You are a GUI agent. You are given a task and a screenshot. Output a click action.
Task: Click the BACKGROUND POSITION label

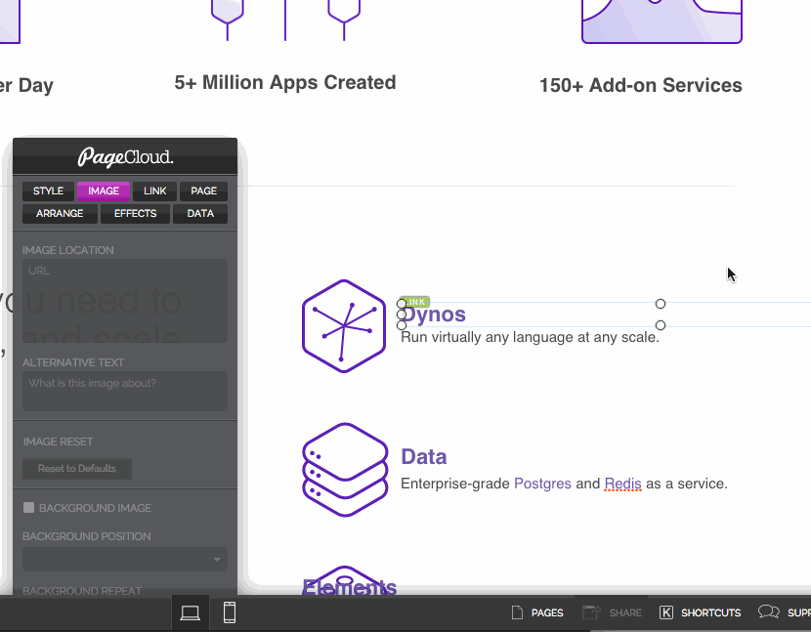[x=86, y=536]
